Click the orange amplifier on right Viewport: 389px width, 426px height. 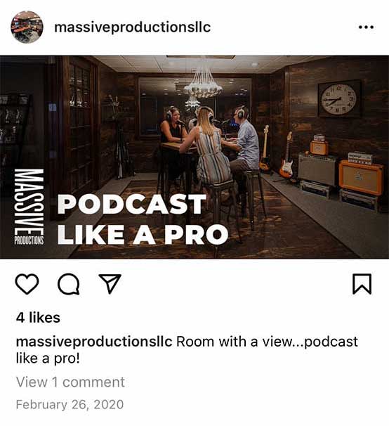click(361, 177)
